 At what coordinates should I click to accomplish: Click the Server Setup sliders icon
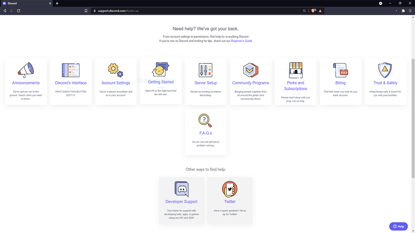point(206,70)
